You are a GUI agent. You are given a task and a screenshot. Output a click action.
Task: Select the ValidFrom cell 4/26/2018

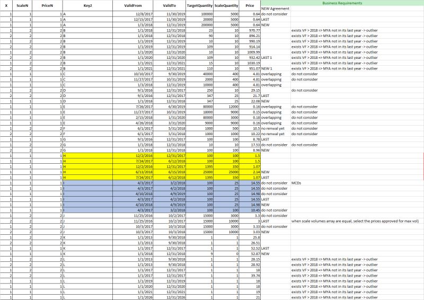click(133, 123)
